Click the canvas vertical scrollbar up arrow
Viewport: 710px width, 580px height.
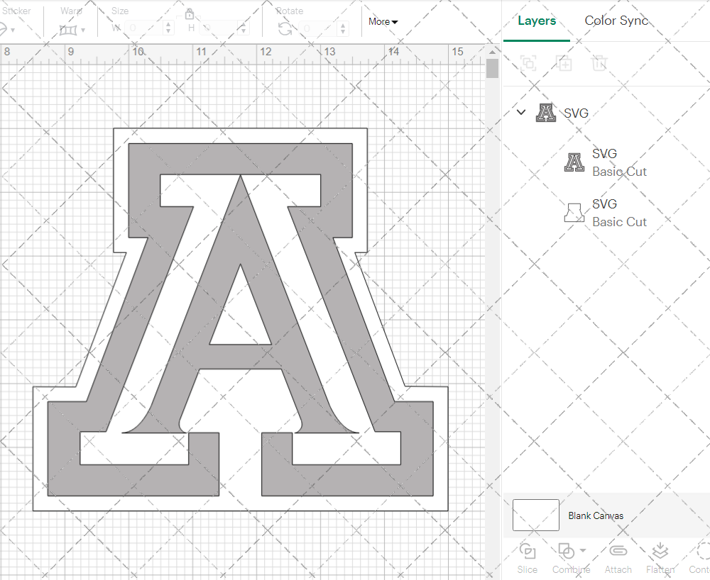coord(492,52)
